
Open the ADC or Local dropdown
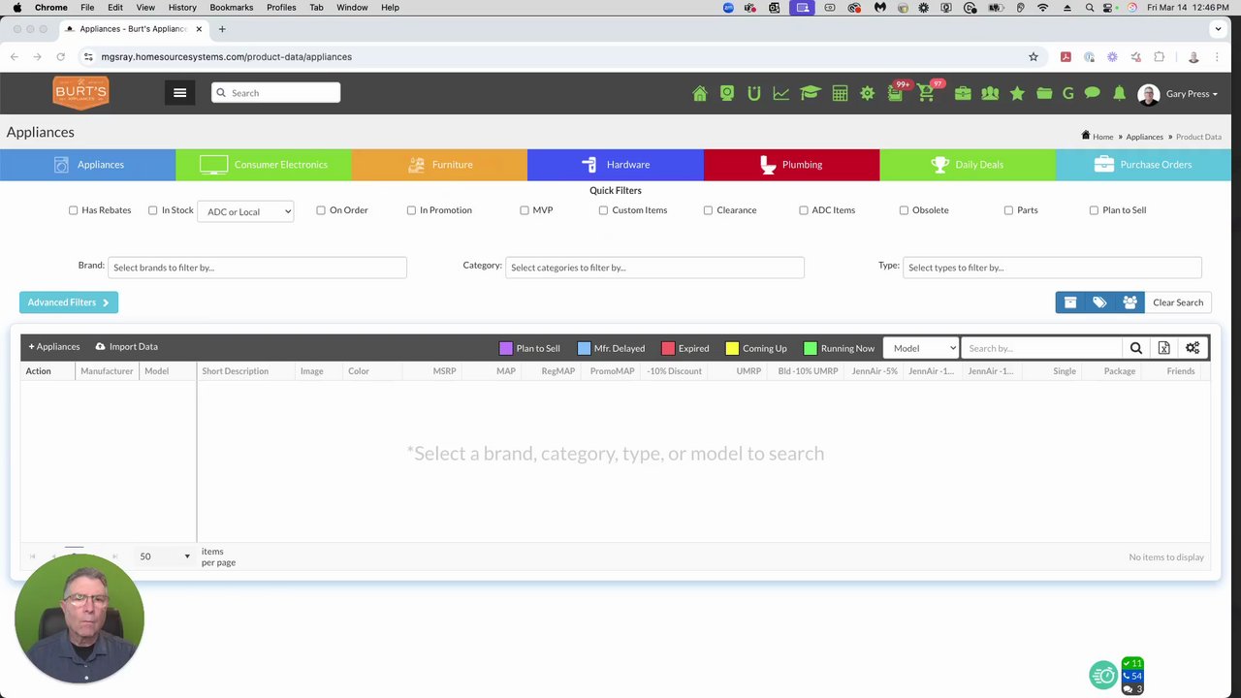[245, 211]
